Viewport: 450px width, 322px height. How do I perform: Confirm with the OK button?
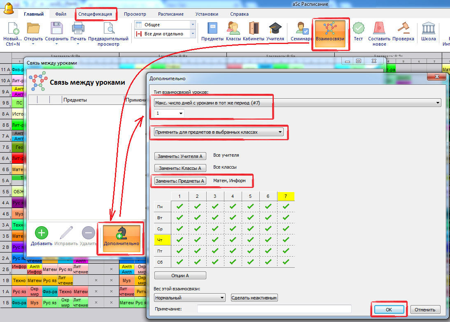[389, 310]
